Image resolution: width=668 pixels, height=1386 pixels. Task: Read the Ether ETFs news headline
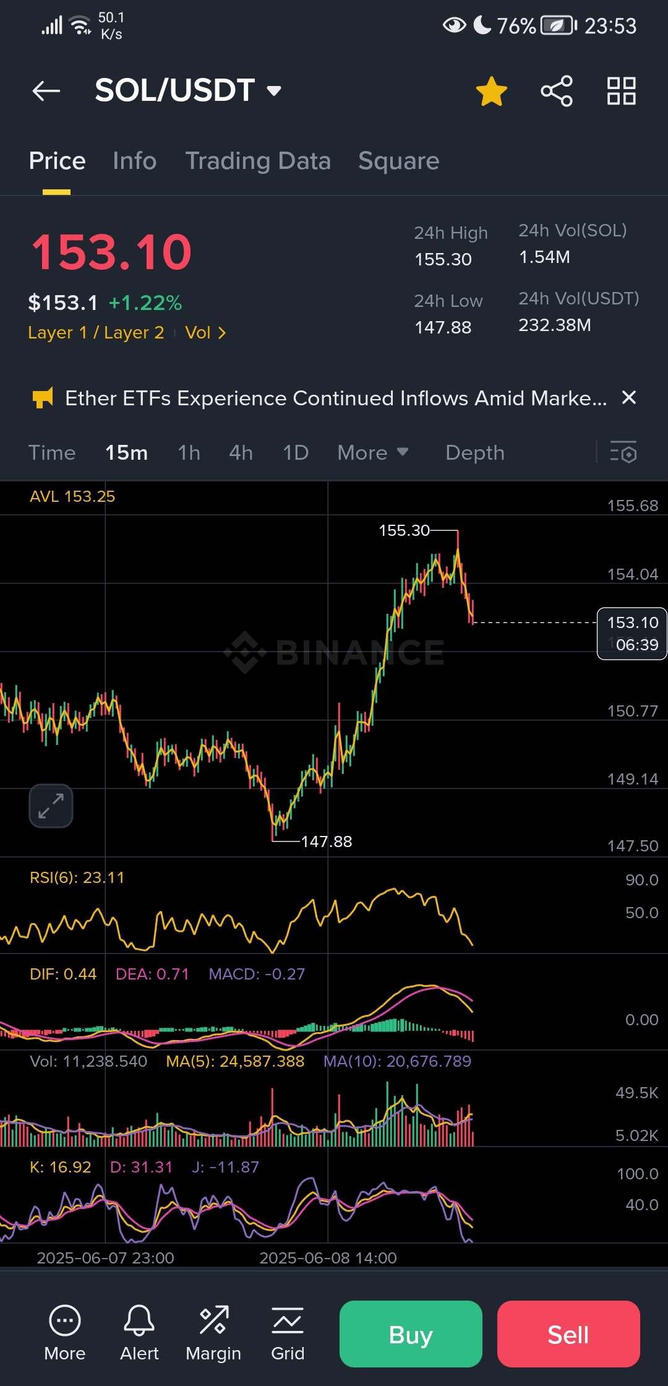click(x=336, y=398)
